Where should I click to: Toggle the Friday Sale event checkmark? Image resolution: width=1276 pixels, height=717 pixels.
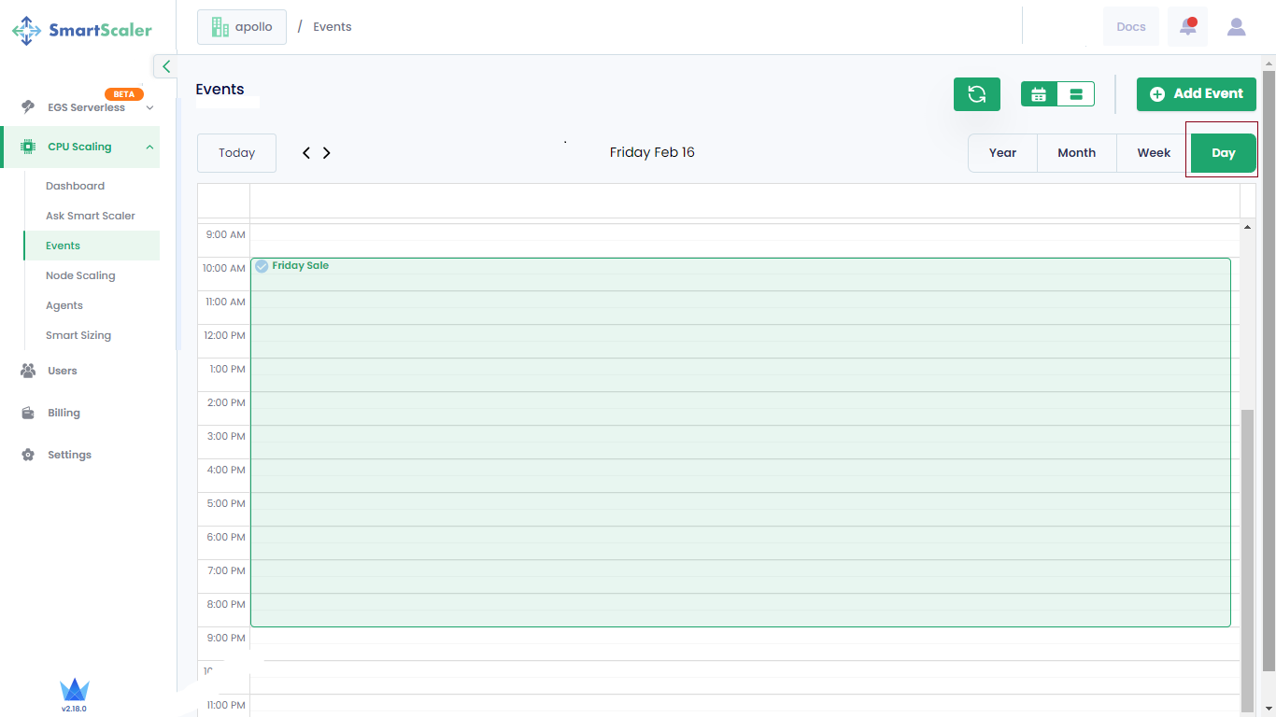[x=262, y=266]
